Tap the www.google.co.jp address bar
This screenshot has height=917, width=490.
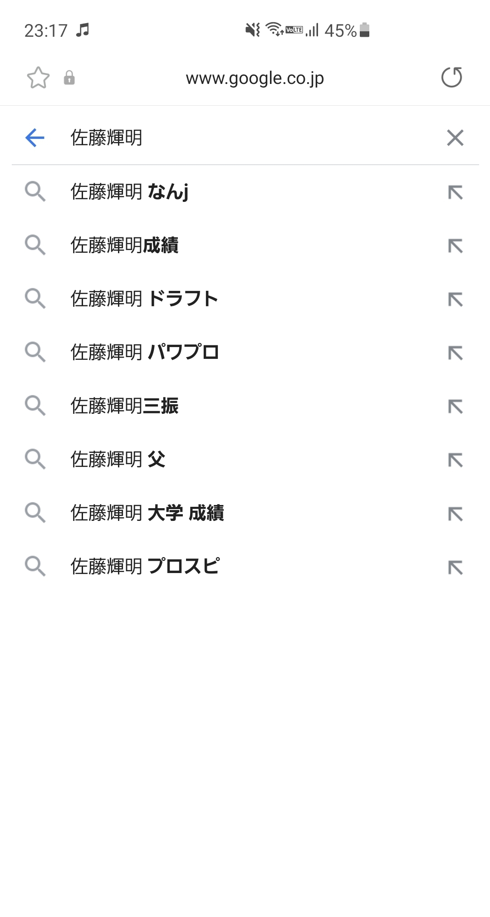pos(255,78)
